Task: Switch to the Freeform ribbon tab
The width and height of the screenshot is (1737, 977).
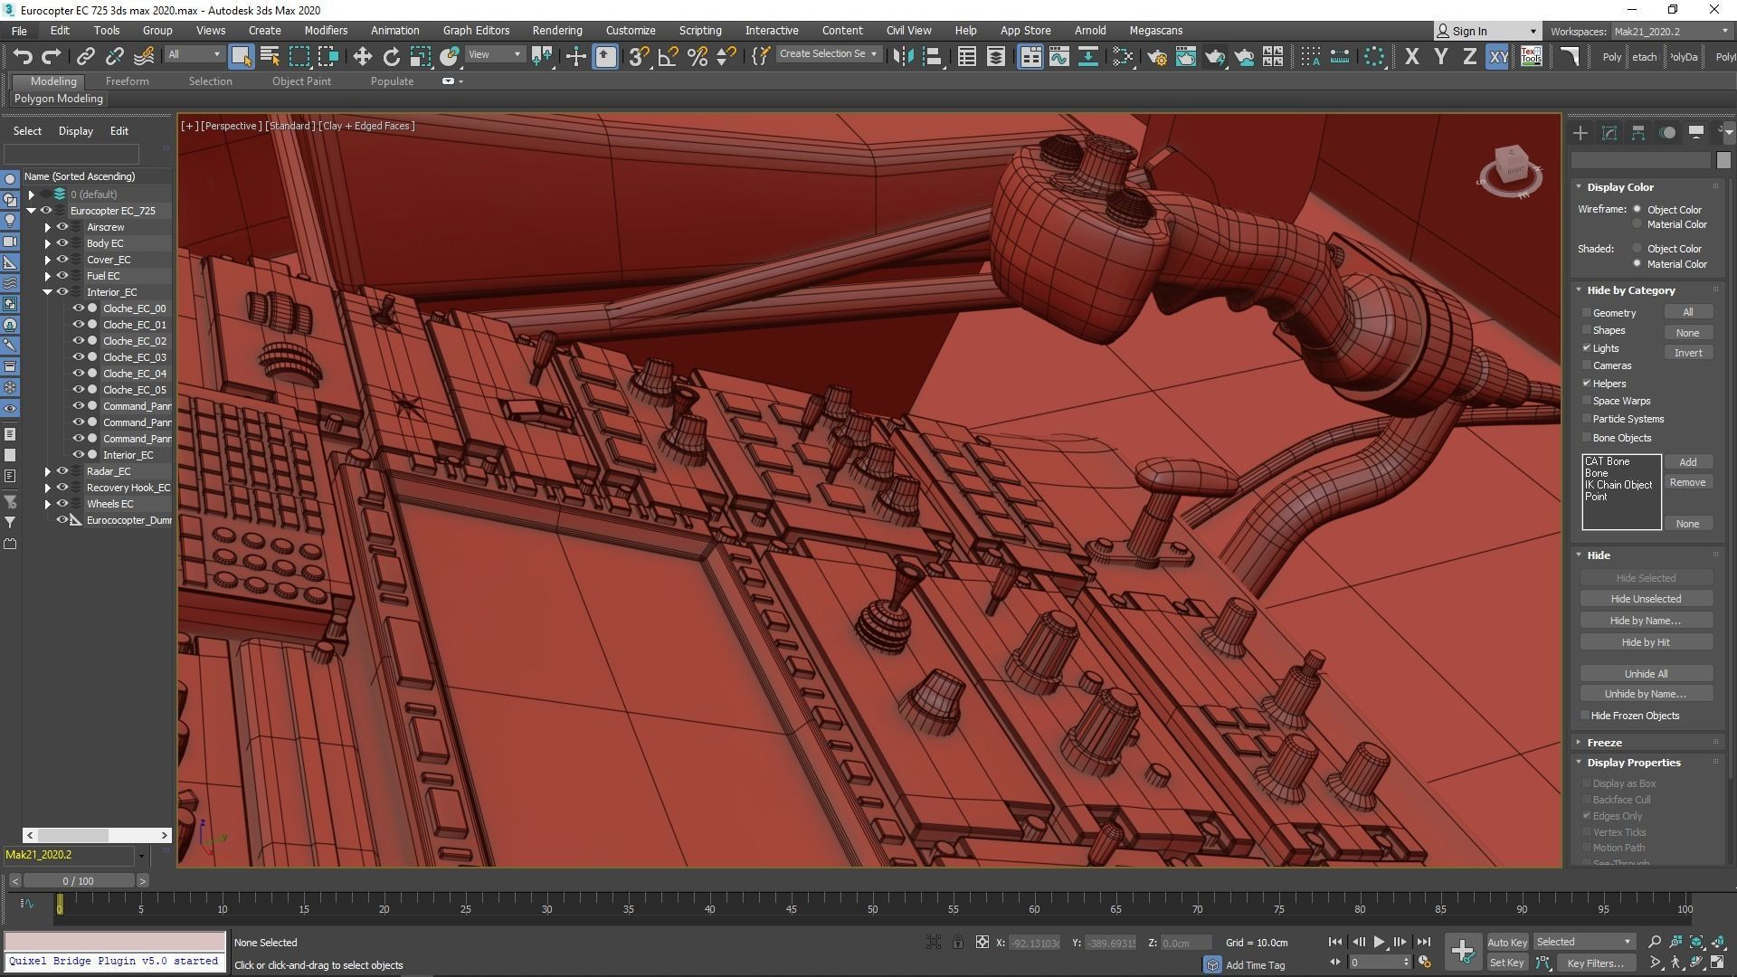Action: (x=127, y=81)
